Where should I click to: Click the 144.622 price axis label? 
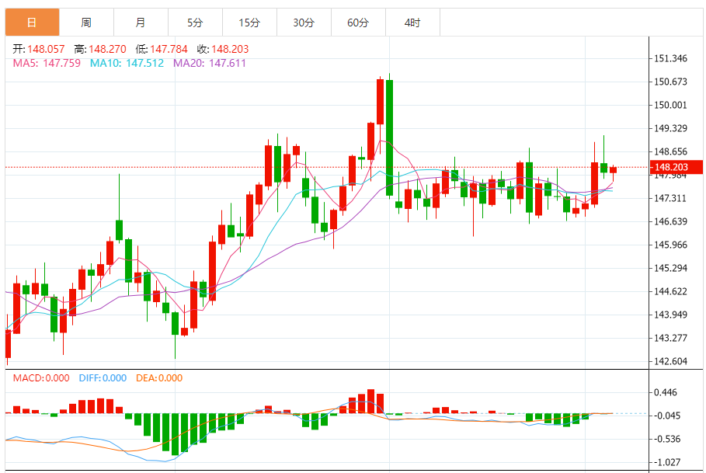coord(671,291)
